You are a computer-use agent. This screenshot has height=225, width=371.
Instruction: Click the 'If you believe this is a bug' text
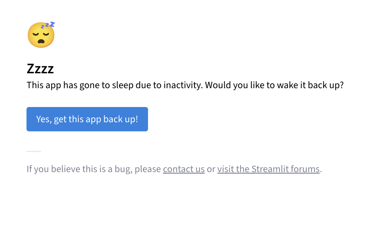[79, 169]
